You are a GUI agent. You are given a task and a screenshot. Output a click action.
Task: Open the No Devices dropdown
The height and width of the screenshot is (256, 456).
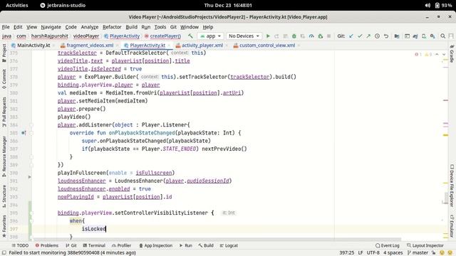pyautogui.click(x=244, y=36)
